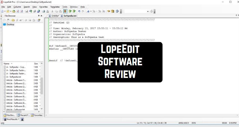Click the first indent green lines icon
The image size is (239, 127).
pos(70,11)
